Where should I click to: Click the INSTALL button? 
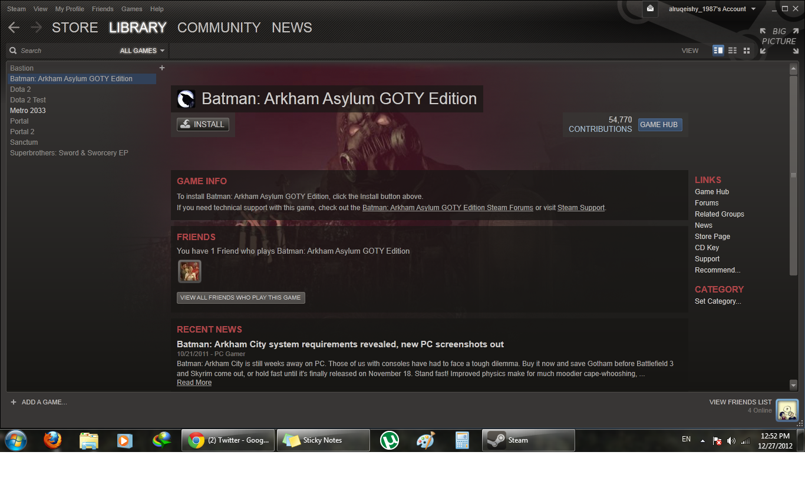point(203,124)
